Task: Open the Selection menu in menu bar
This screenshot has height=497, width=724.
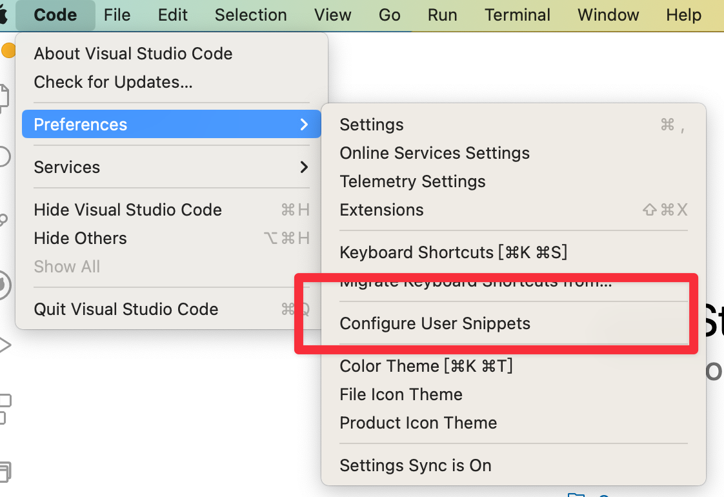Action: 250,15
